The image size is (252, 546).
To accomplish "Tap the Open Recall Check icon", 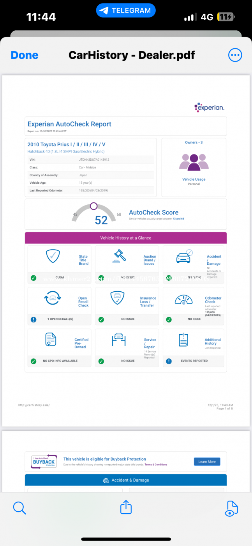I will [53, 298].
